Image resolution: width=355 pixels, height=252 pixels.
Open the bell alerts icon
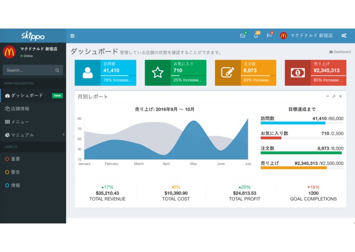coord(256,36)
